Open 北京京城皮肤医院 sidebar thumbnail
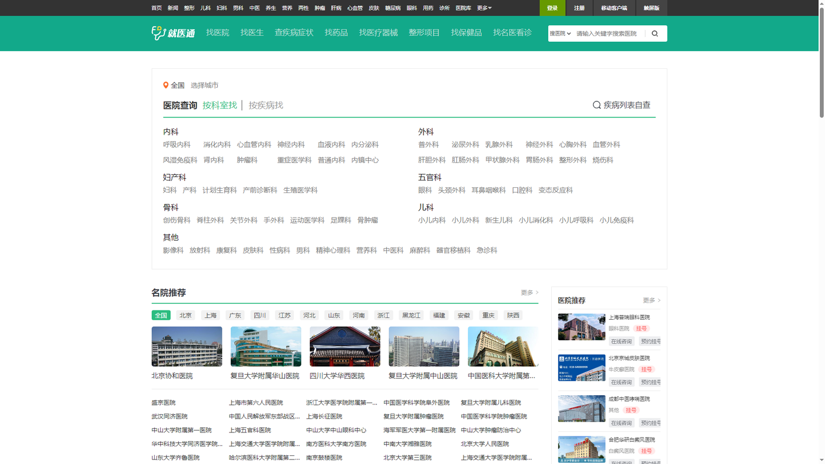The height and width of the screenshot is (464, 825). tap(582, 368)
